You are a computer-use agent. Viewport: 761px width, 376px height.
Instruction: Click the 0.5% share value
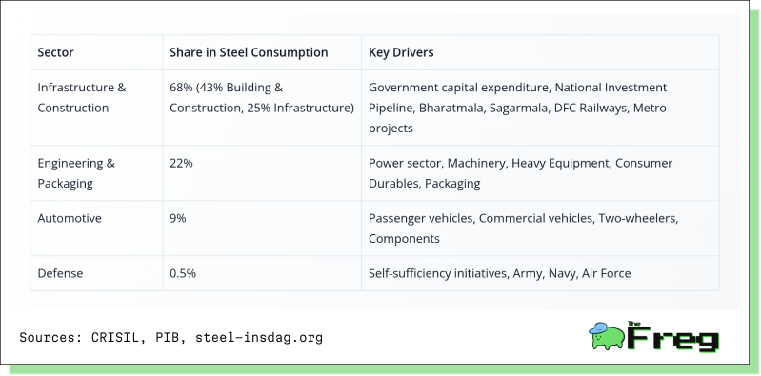183,273
